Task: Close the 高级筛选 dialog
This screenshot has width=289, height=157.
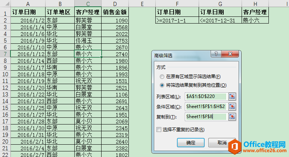Action: tap(230, 54)
